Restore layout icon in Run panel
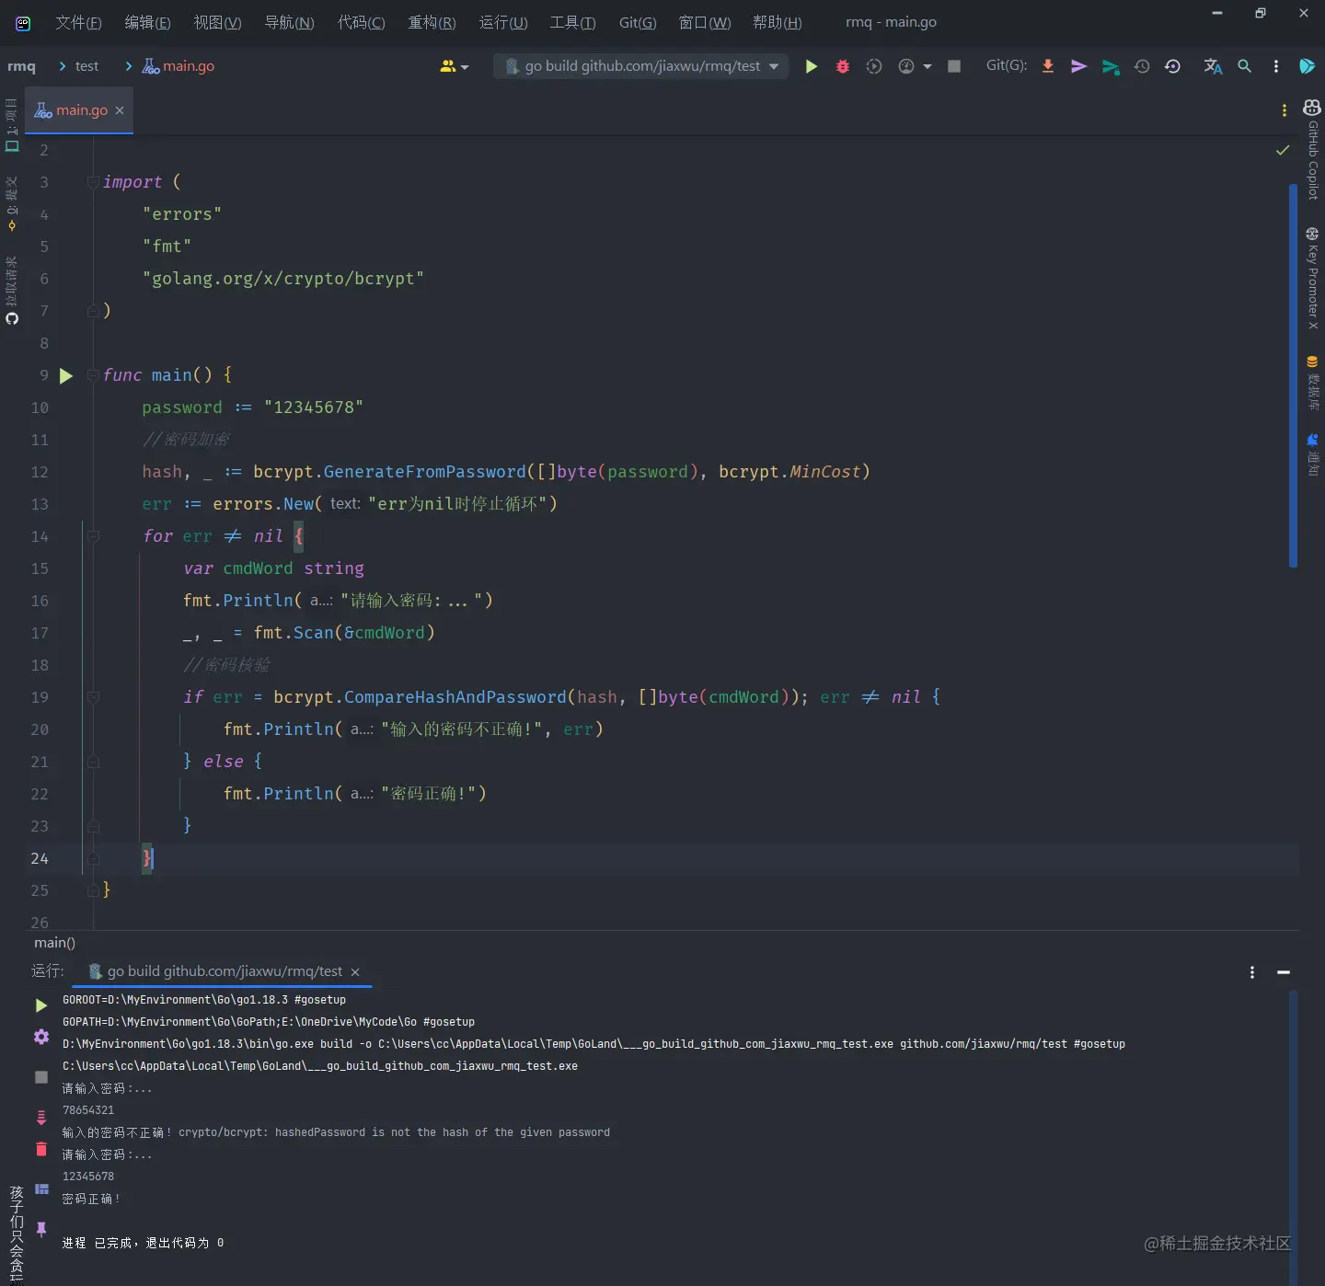The height and width of the screenshot is (1286, 1325). pyautogui.click(x=41, y=1188)
